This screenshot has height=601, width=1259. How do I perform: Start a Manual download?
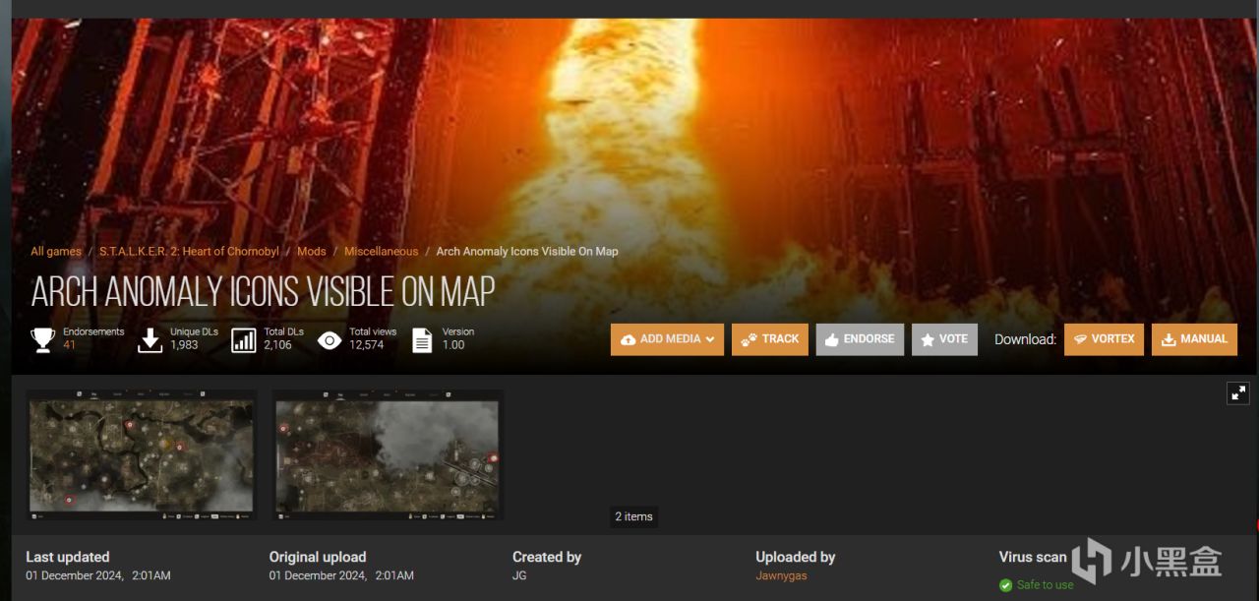[x=1194, y=339]
